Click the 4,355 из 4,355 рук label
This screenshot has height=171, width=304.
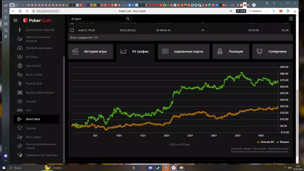[x=179, y=144]
